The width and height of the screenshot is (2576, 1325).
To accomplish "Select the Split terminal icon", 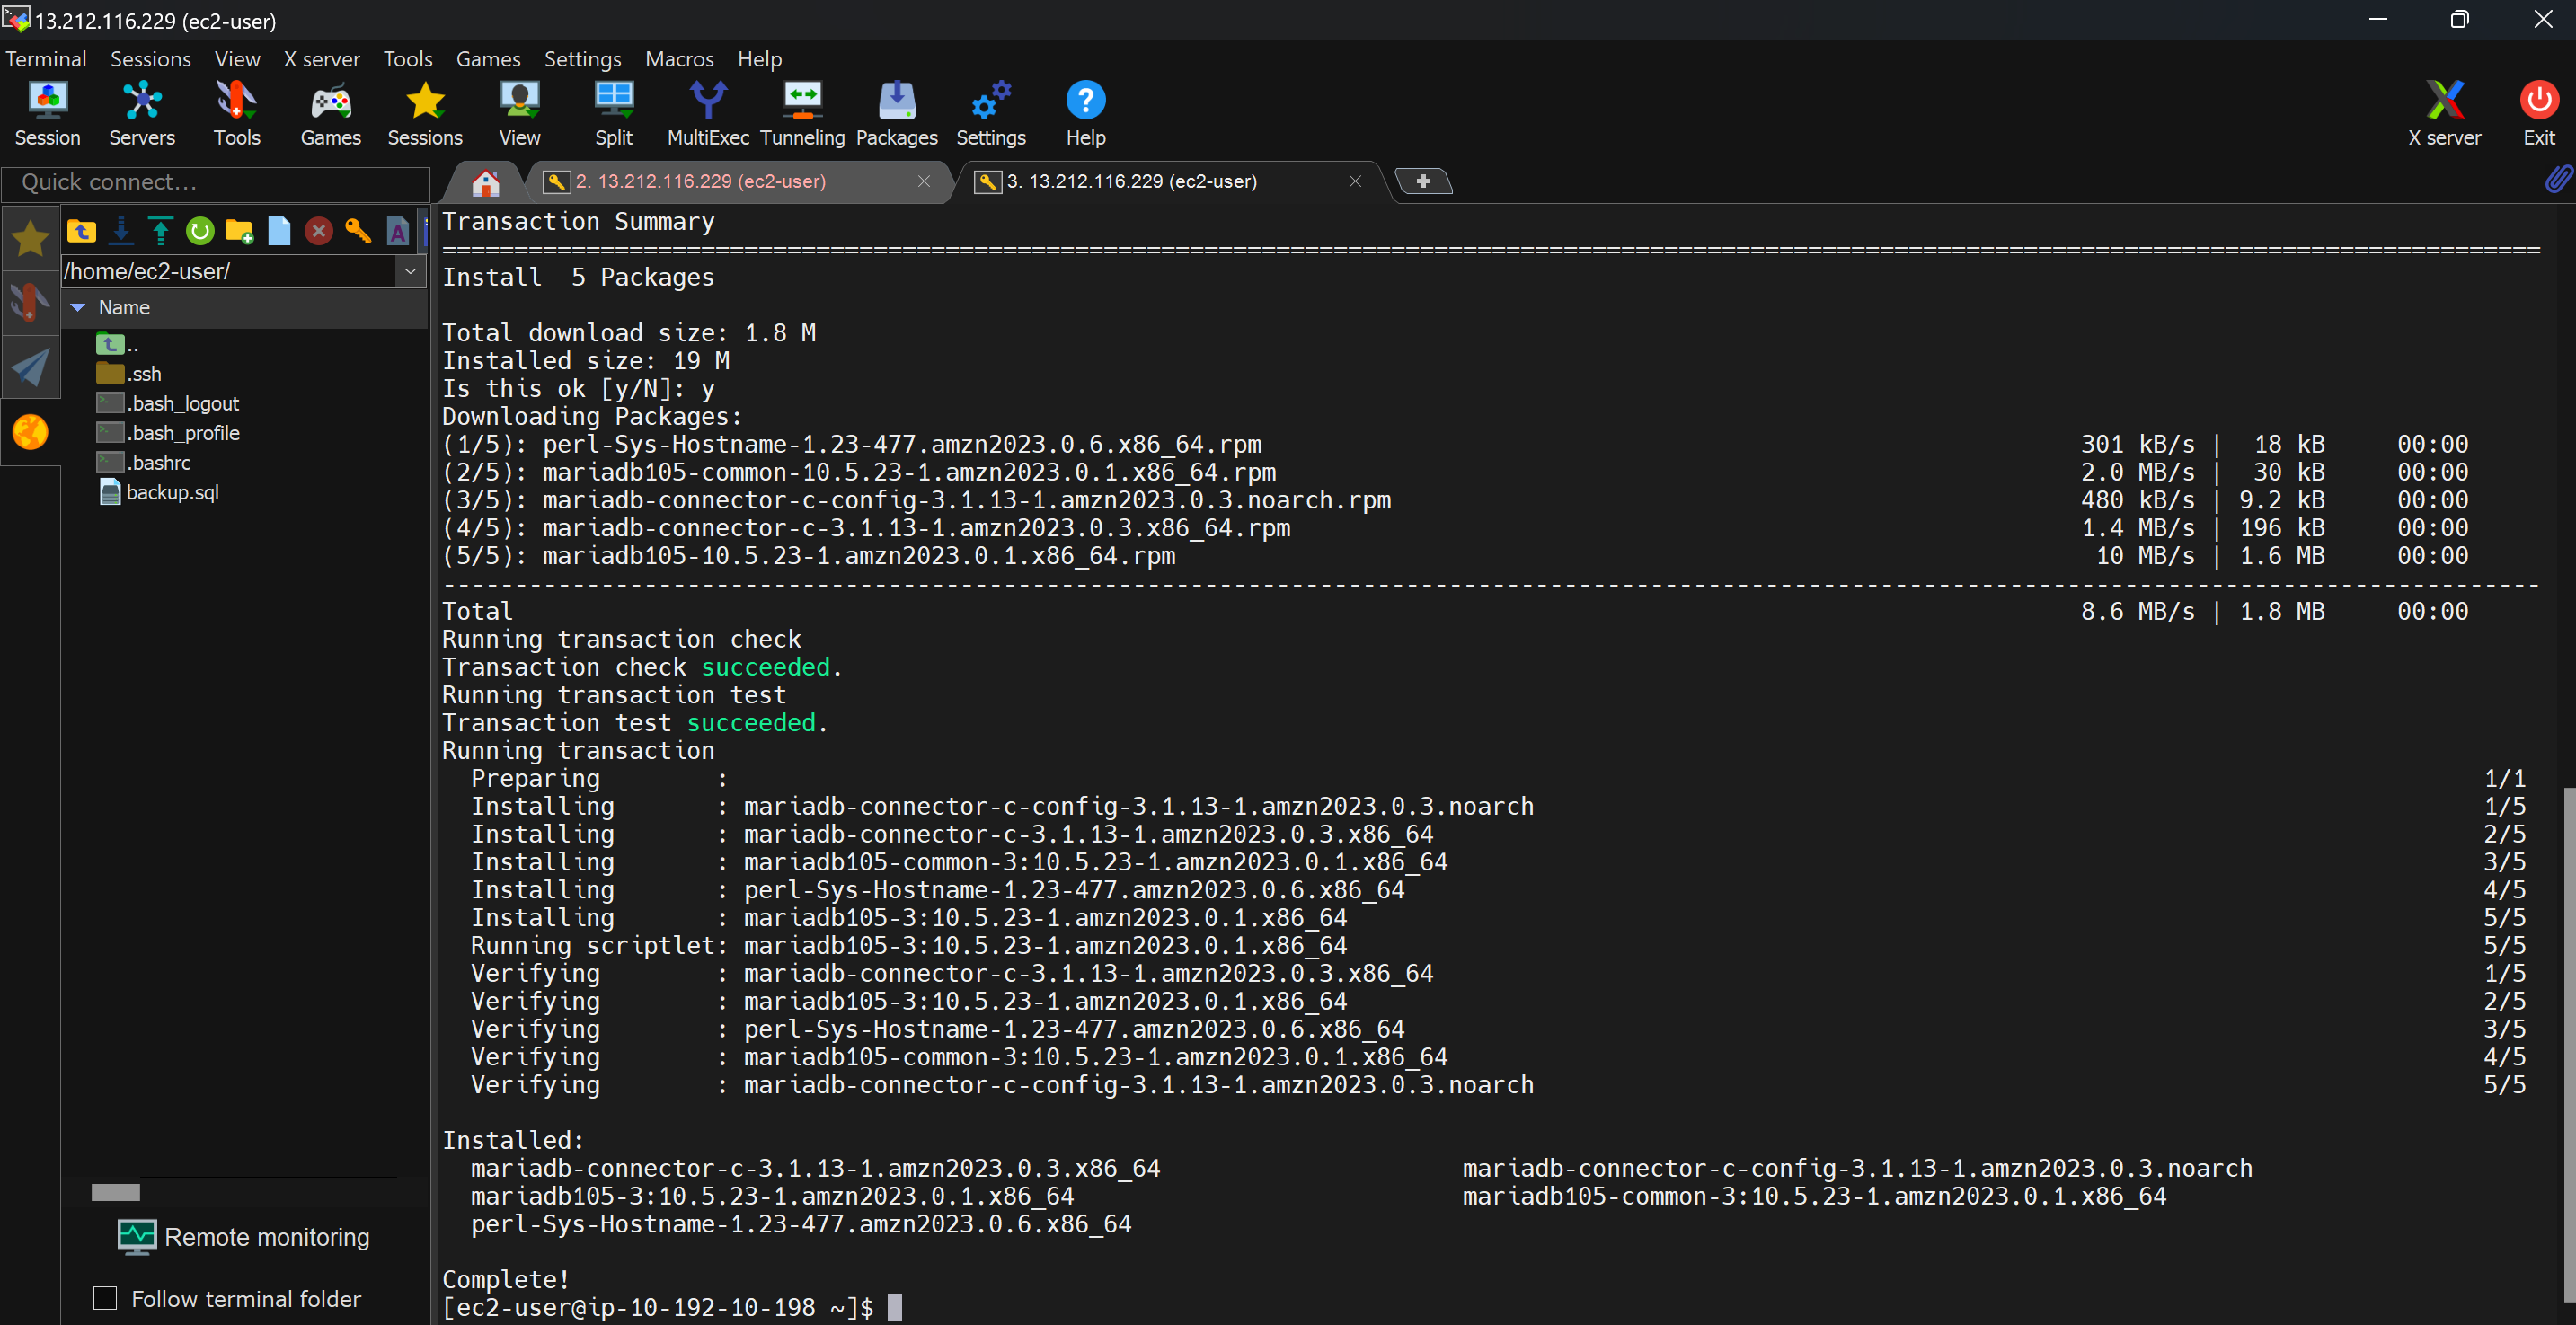I will click(613, 113).
